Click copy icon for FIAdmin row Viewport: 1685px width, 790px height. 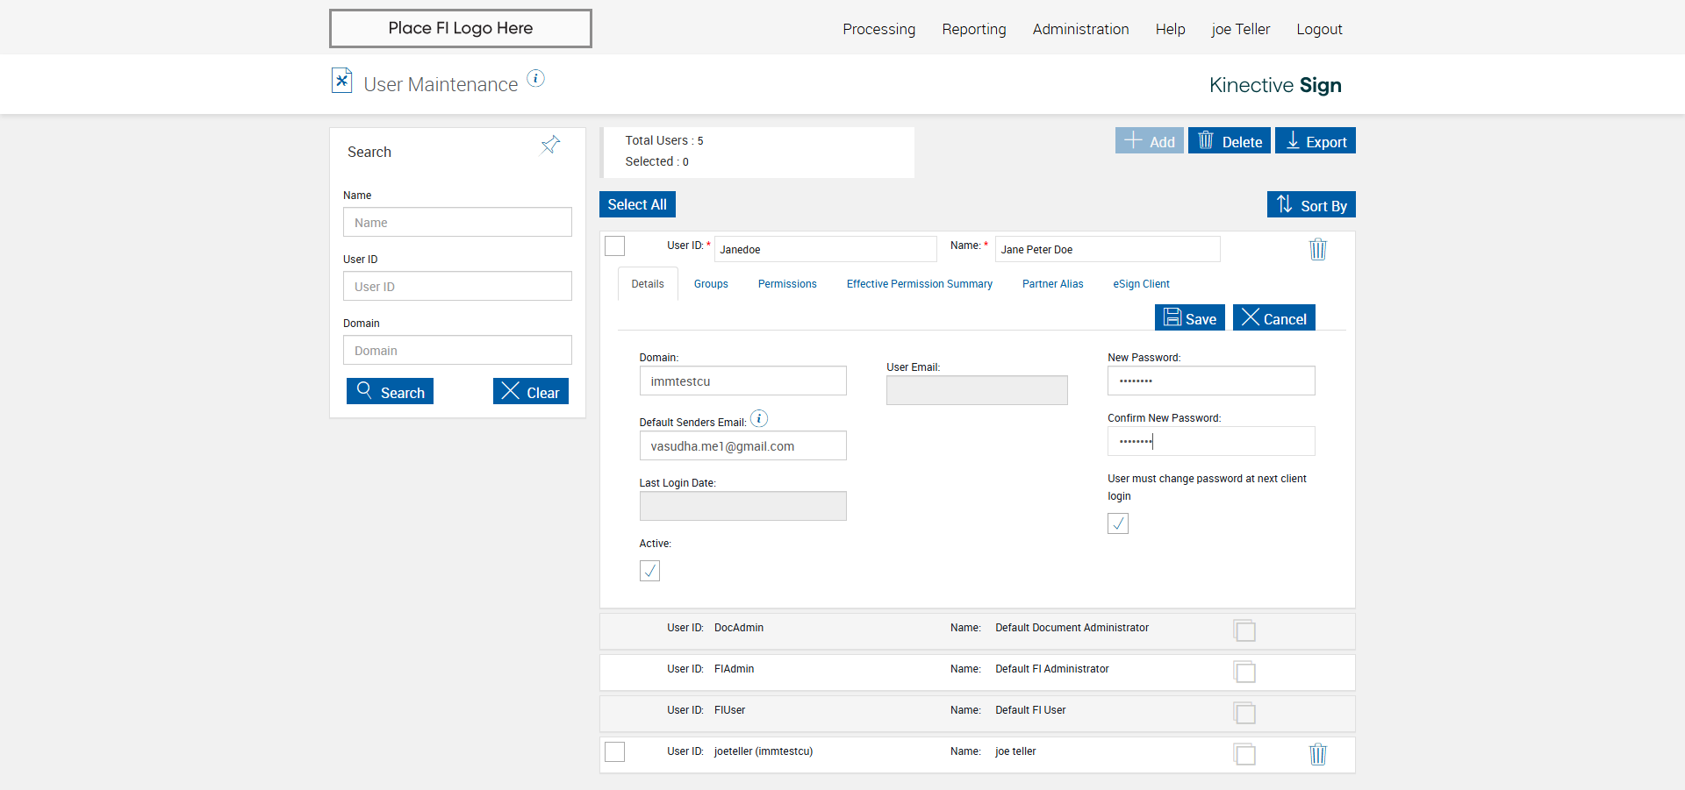pyautogui.click(x=1244, y=672)
